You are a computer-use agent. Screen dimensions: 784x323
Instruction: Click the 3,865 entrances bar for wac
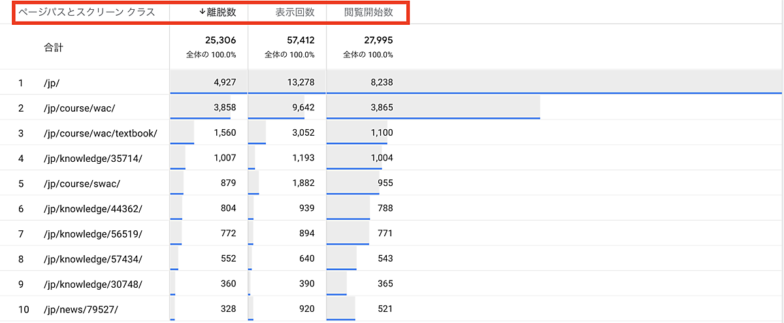coord(378,108)
